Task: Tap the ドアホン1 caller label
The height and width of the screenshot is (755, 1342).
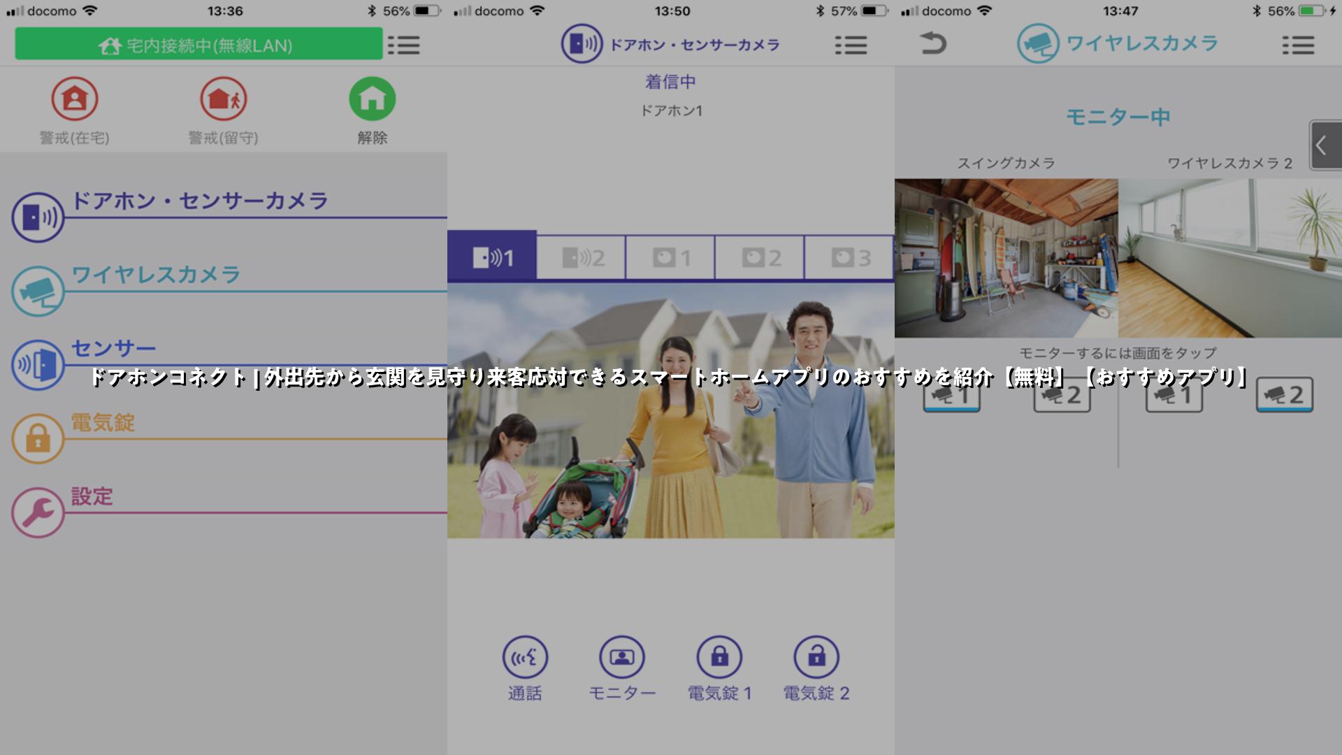Action: click(671, 110)
